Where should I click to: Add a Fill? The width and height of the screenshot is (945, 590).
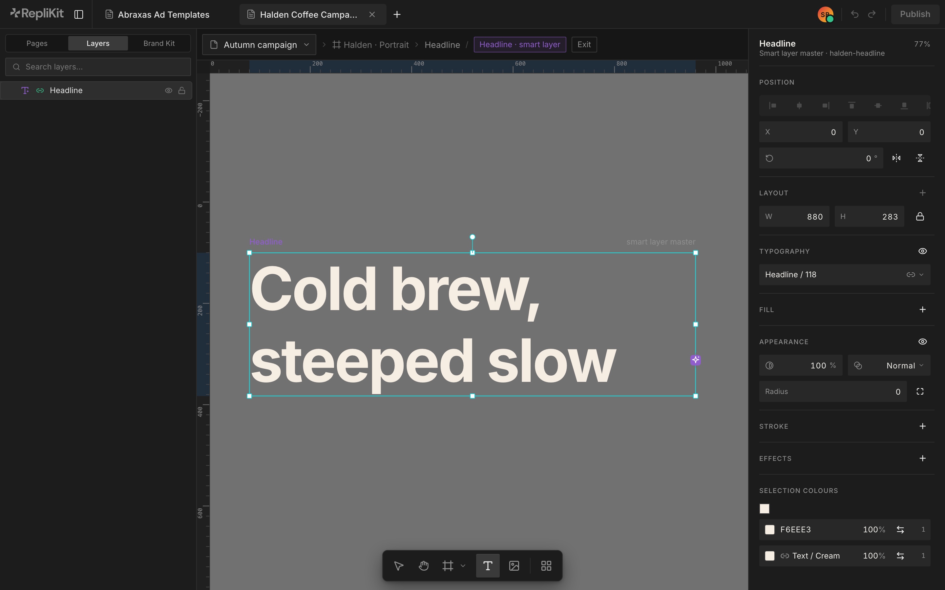point(922,309)
